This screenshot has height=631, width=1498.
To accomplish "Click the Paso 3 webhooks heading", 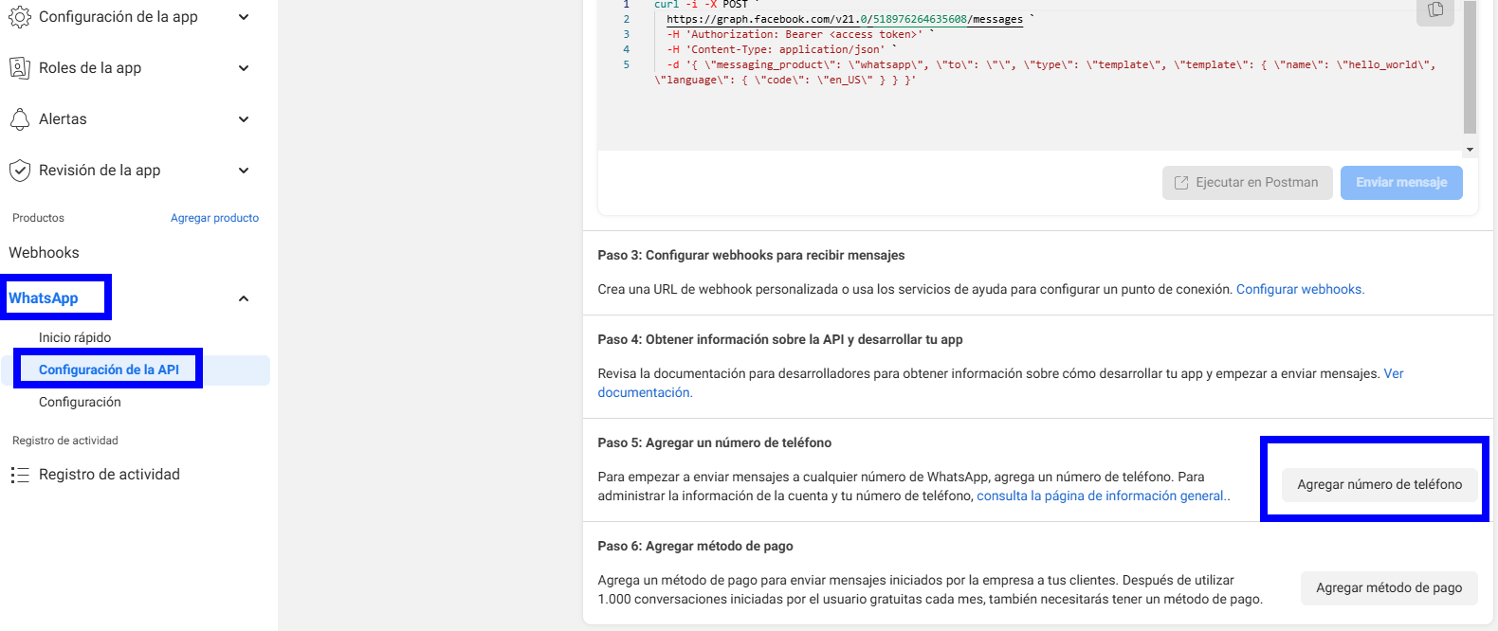I will click(x=751, y=255).
